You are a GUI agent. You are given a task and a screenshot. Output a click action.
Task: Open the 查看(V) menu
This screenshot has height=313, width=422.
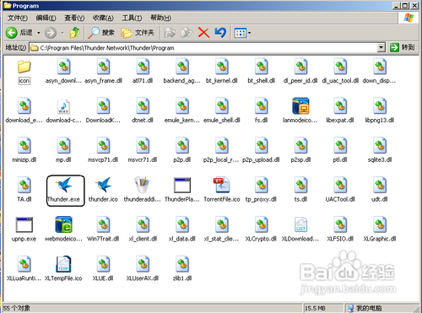74,18
